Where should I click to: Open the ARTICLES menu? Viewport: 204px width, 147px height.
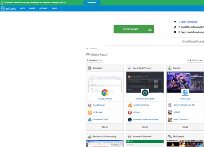click(x=43, y=9)
